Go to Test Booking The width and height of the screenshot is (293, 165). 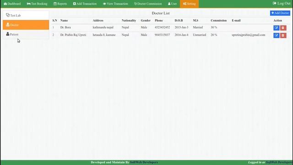click(37, 4)
